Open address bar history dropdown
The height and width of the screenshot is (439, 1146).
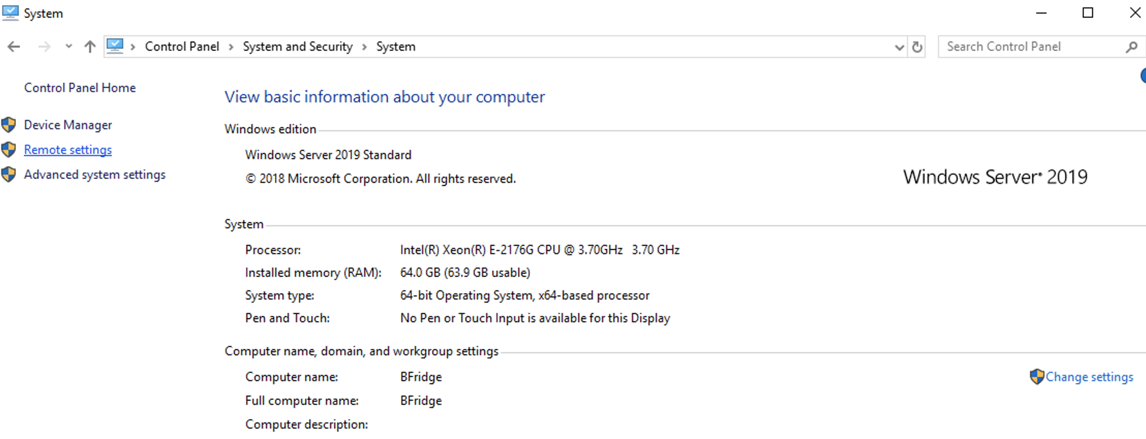pyautogui.click(x=899, y=48)
